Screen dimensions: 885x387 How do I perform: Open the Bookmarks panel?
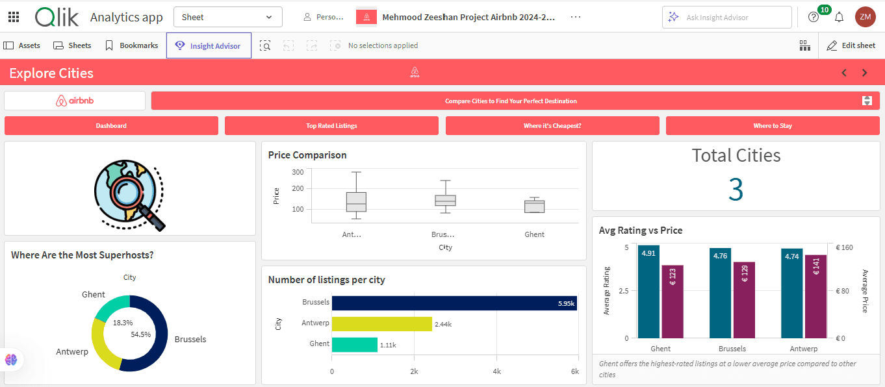click(x=131, y=45)
